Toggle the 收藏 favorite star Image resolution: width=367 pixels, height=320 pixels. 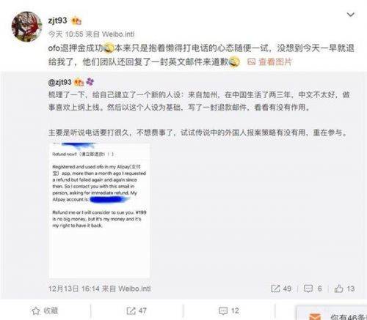(x=45, y=310)
